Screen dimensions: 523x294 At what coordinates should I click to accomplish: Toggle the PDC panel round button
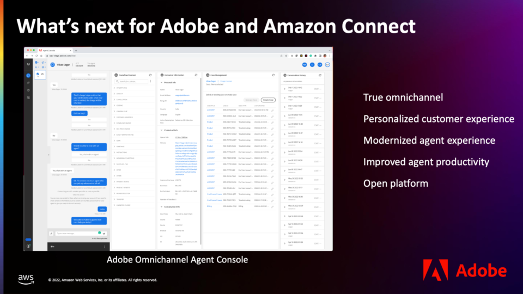(x=305, y=65)
